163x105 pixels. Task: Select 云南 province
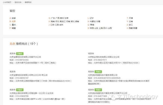(x=131, y=21)
